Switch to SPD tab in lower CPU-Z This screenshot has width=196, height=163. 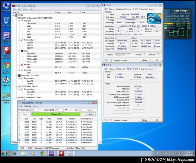pyautogui.click(x=136, y=69)
